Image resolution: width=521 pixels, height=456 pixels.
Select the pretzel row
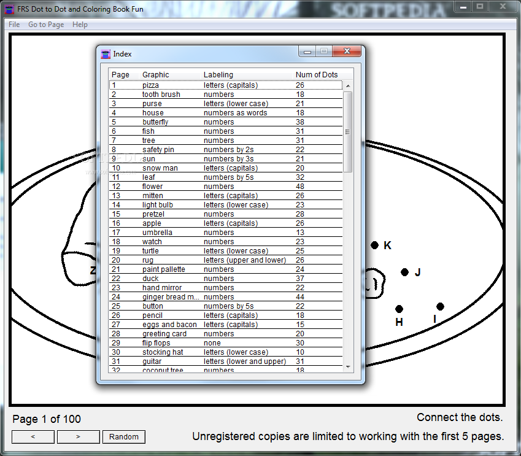click(226, 214)
